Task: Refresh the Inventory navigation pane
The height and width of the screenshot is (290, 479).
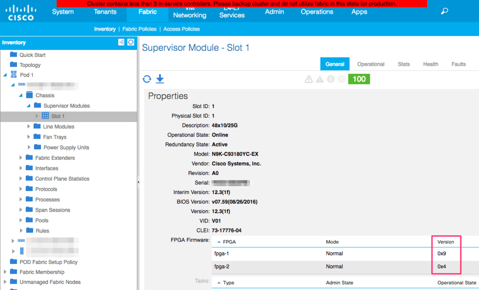Action: [131, 42]
